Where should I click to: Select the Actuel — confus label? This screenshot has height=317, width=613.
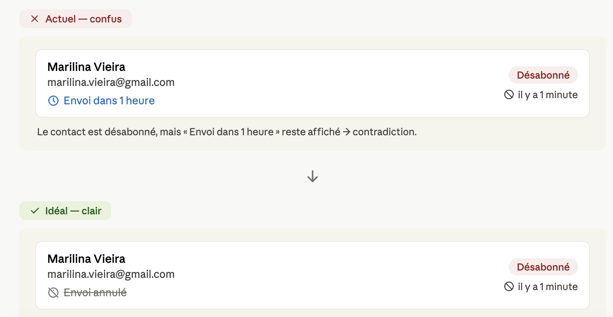coord(84,19)
